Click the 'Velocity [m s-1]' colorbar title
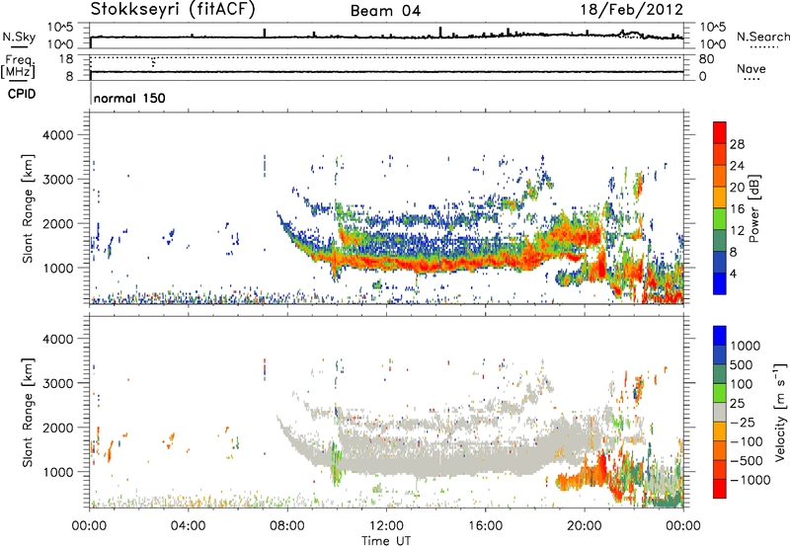The image size is (790, 547). (x=780, y=412)
